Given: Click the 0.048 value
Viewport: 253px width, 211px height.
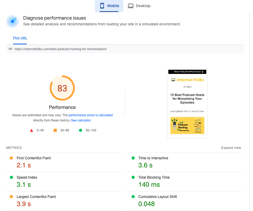Looking at the screenshot, I should tap(146, 204).
